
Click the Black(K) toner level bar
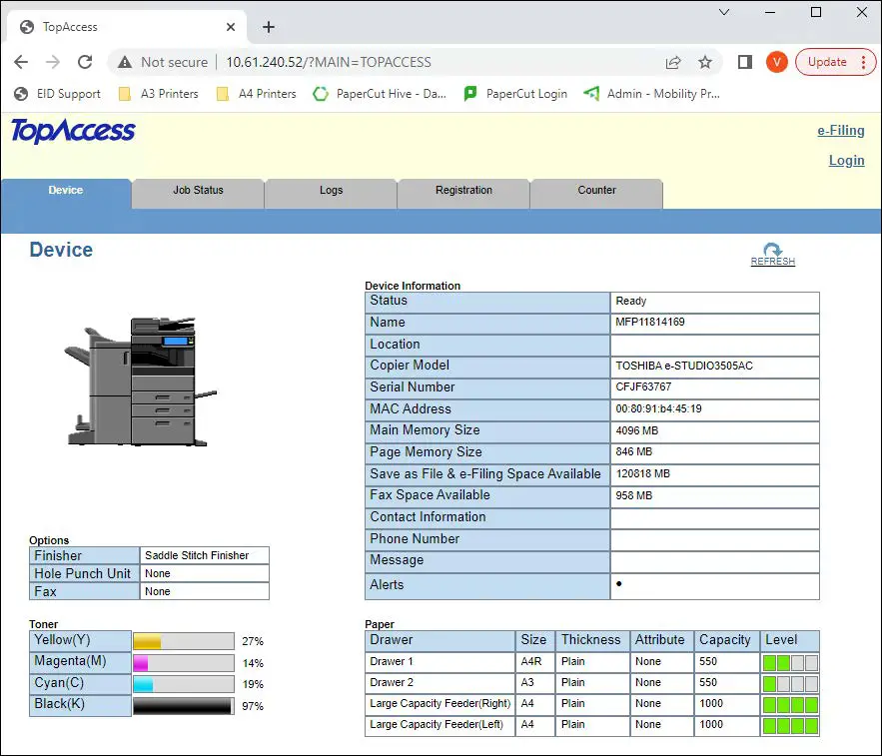tap(183, 705)
